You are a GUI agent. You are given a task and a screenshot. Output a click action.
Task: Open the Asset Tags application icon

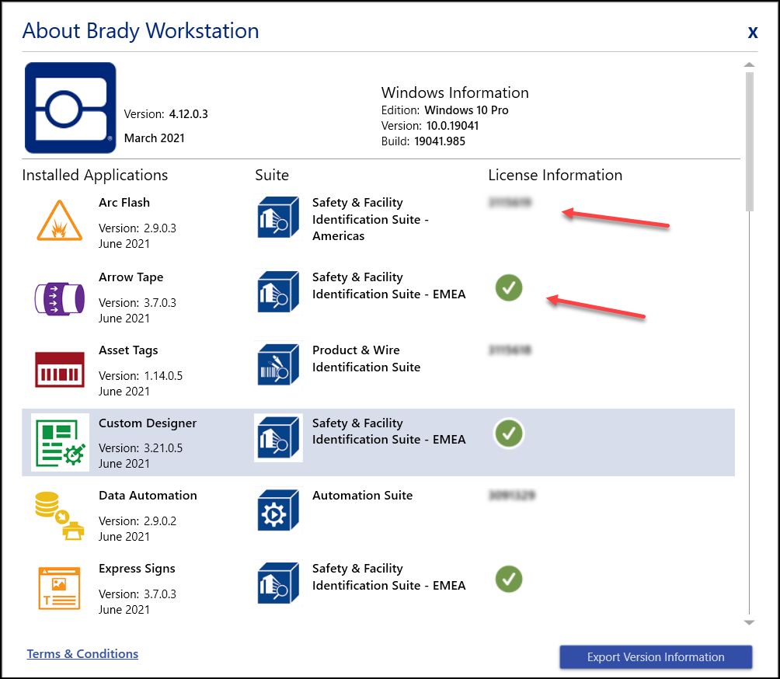tap(59, 367)
